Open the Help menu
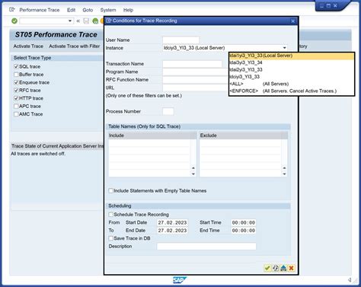This screenshot has height=287, width=361. point(128,10)
